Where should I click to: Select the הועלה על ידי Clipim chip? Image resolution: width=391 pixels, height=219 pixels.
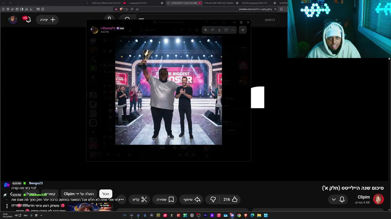79,194
